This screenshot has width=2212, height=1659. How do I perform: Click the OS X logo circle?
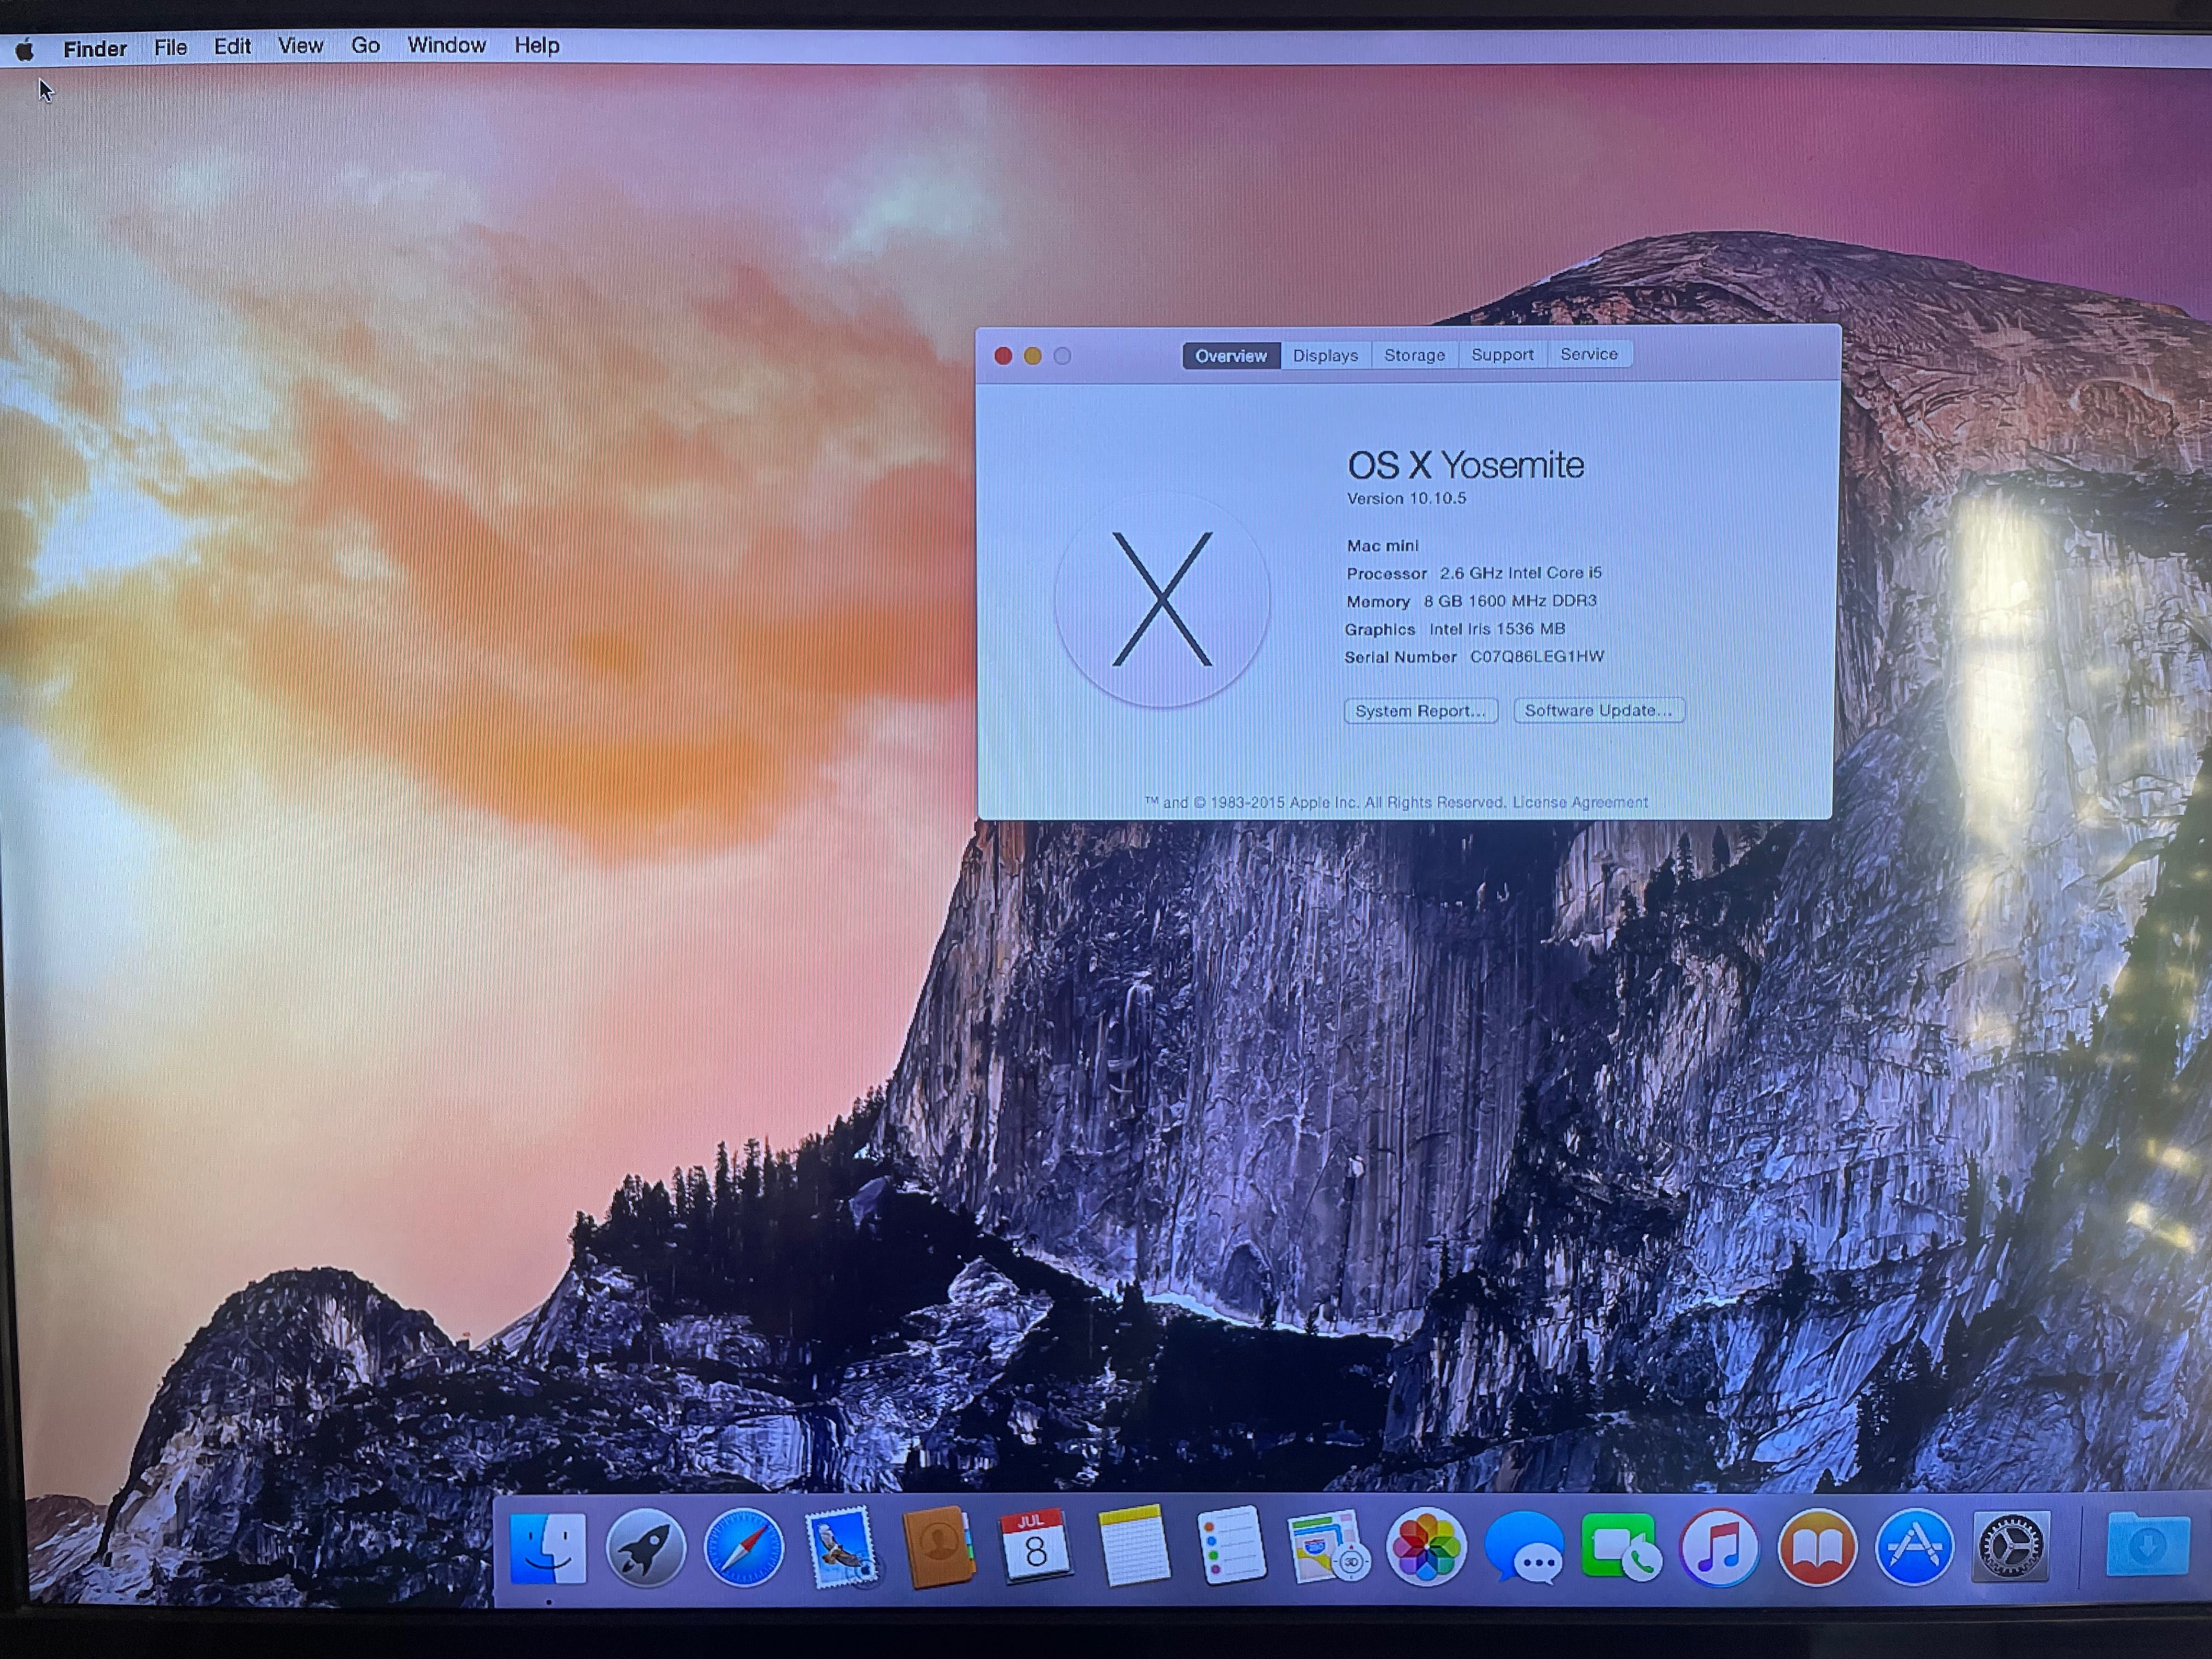pyautogui.click(x=1162, y=599)
